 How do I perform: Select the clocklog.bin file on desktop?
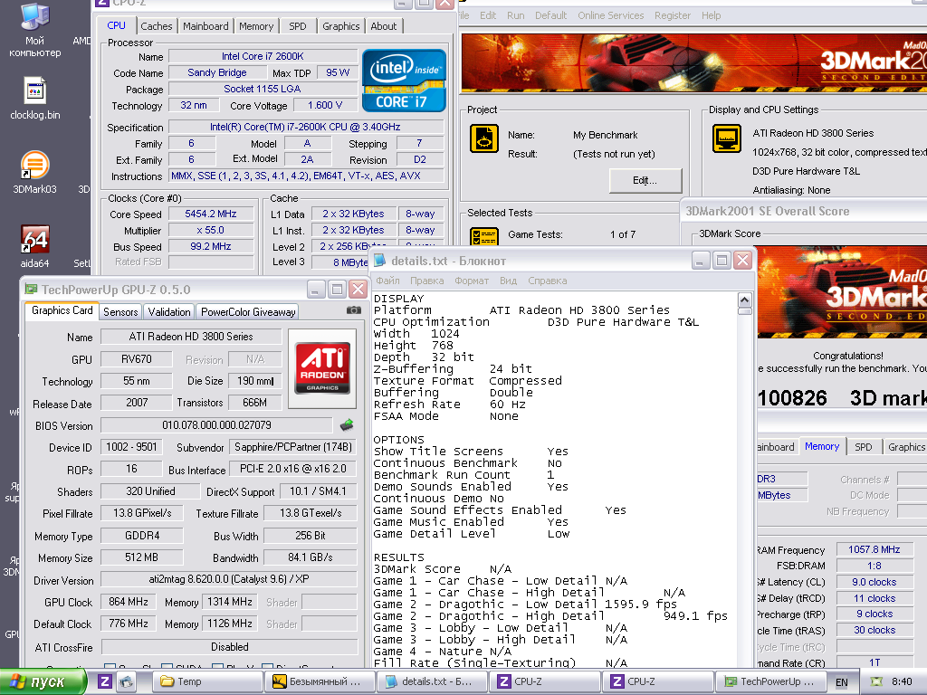point(35,99)
